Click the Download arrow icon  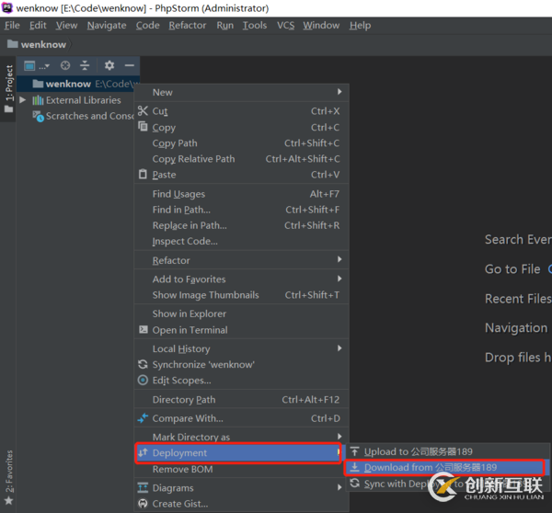pos(355,467)
